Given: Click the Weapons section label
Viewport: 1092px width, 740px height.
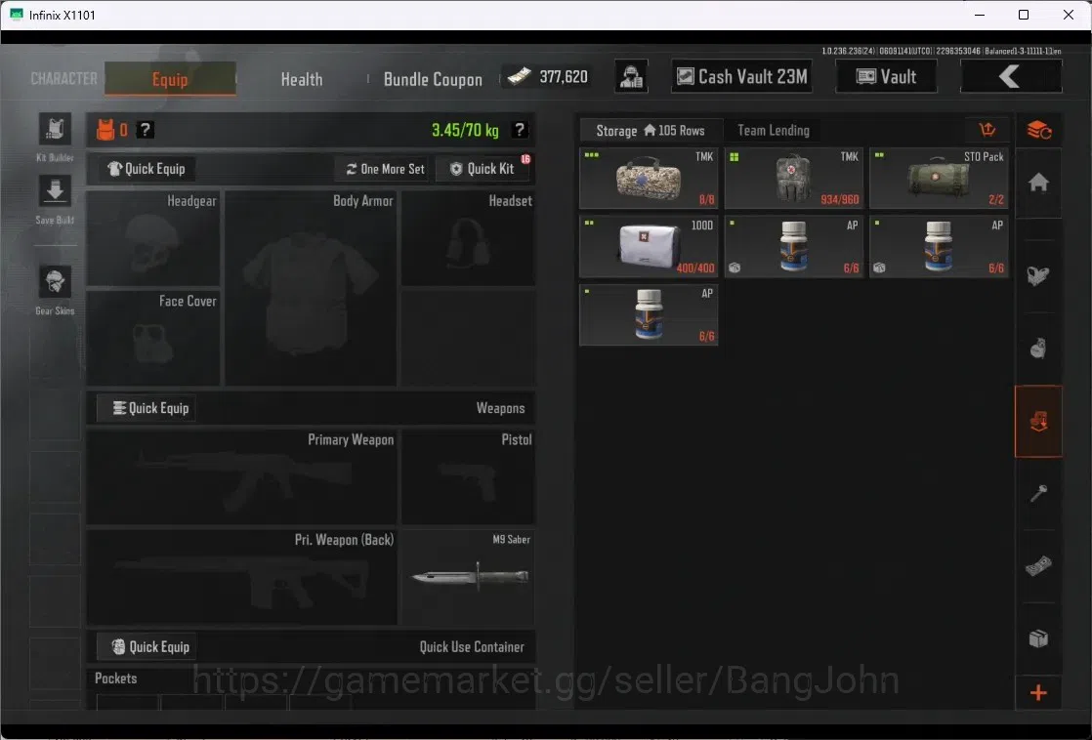Looking at the screenshot, I should tap(500, 408).
